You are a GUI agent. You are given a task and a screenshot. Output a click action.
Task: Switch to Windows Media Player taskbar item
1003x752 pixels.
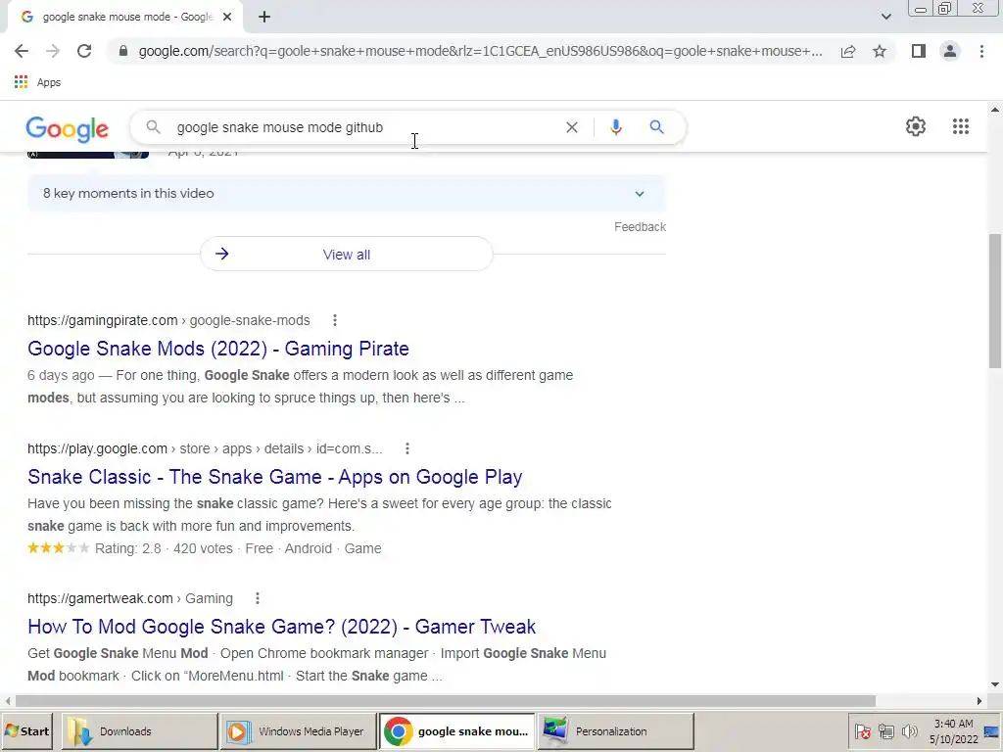pos(299,730)
